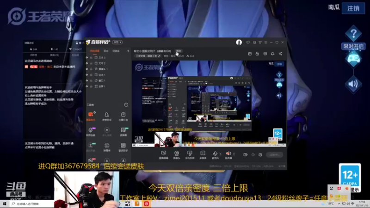
Task: Switch to the first scene tab
Action: pyautogui.click(x=95, y=51)
